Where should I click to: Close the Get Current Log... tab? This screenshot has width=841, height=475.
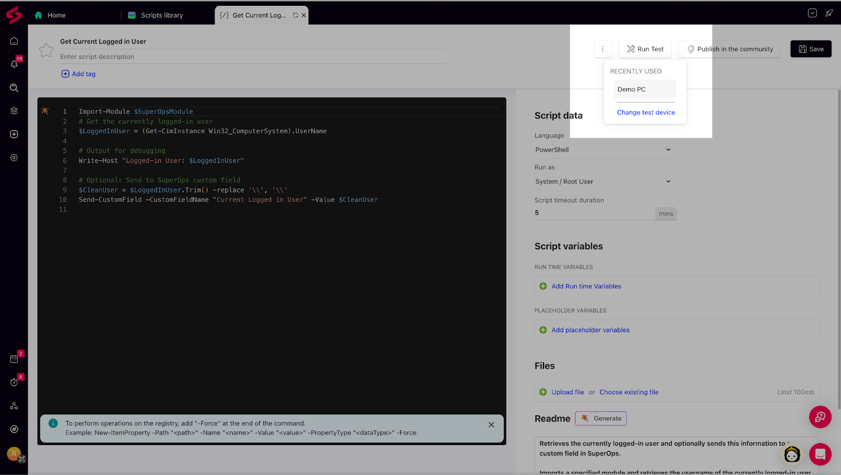coord(304,15)
